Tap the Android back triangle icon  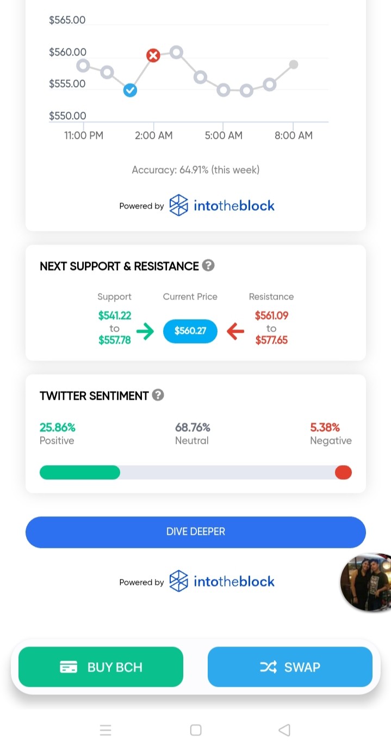pyautogui.click(x=284, y=730)
